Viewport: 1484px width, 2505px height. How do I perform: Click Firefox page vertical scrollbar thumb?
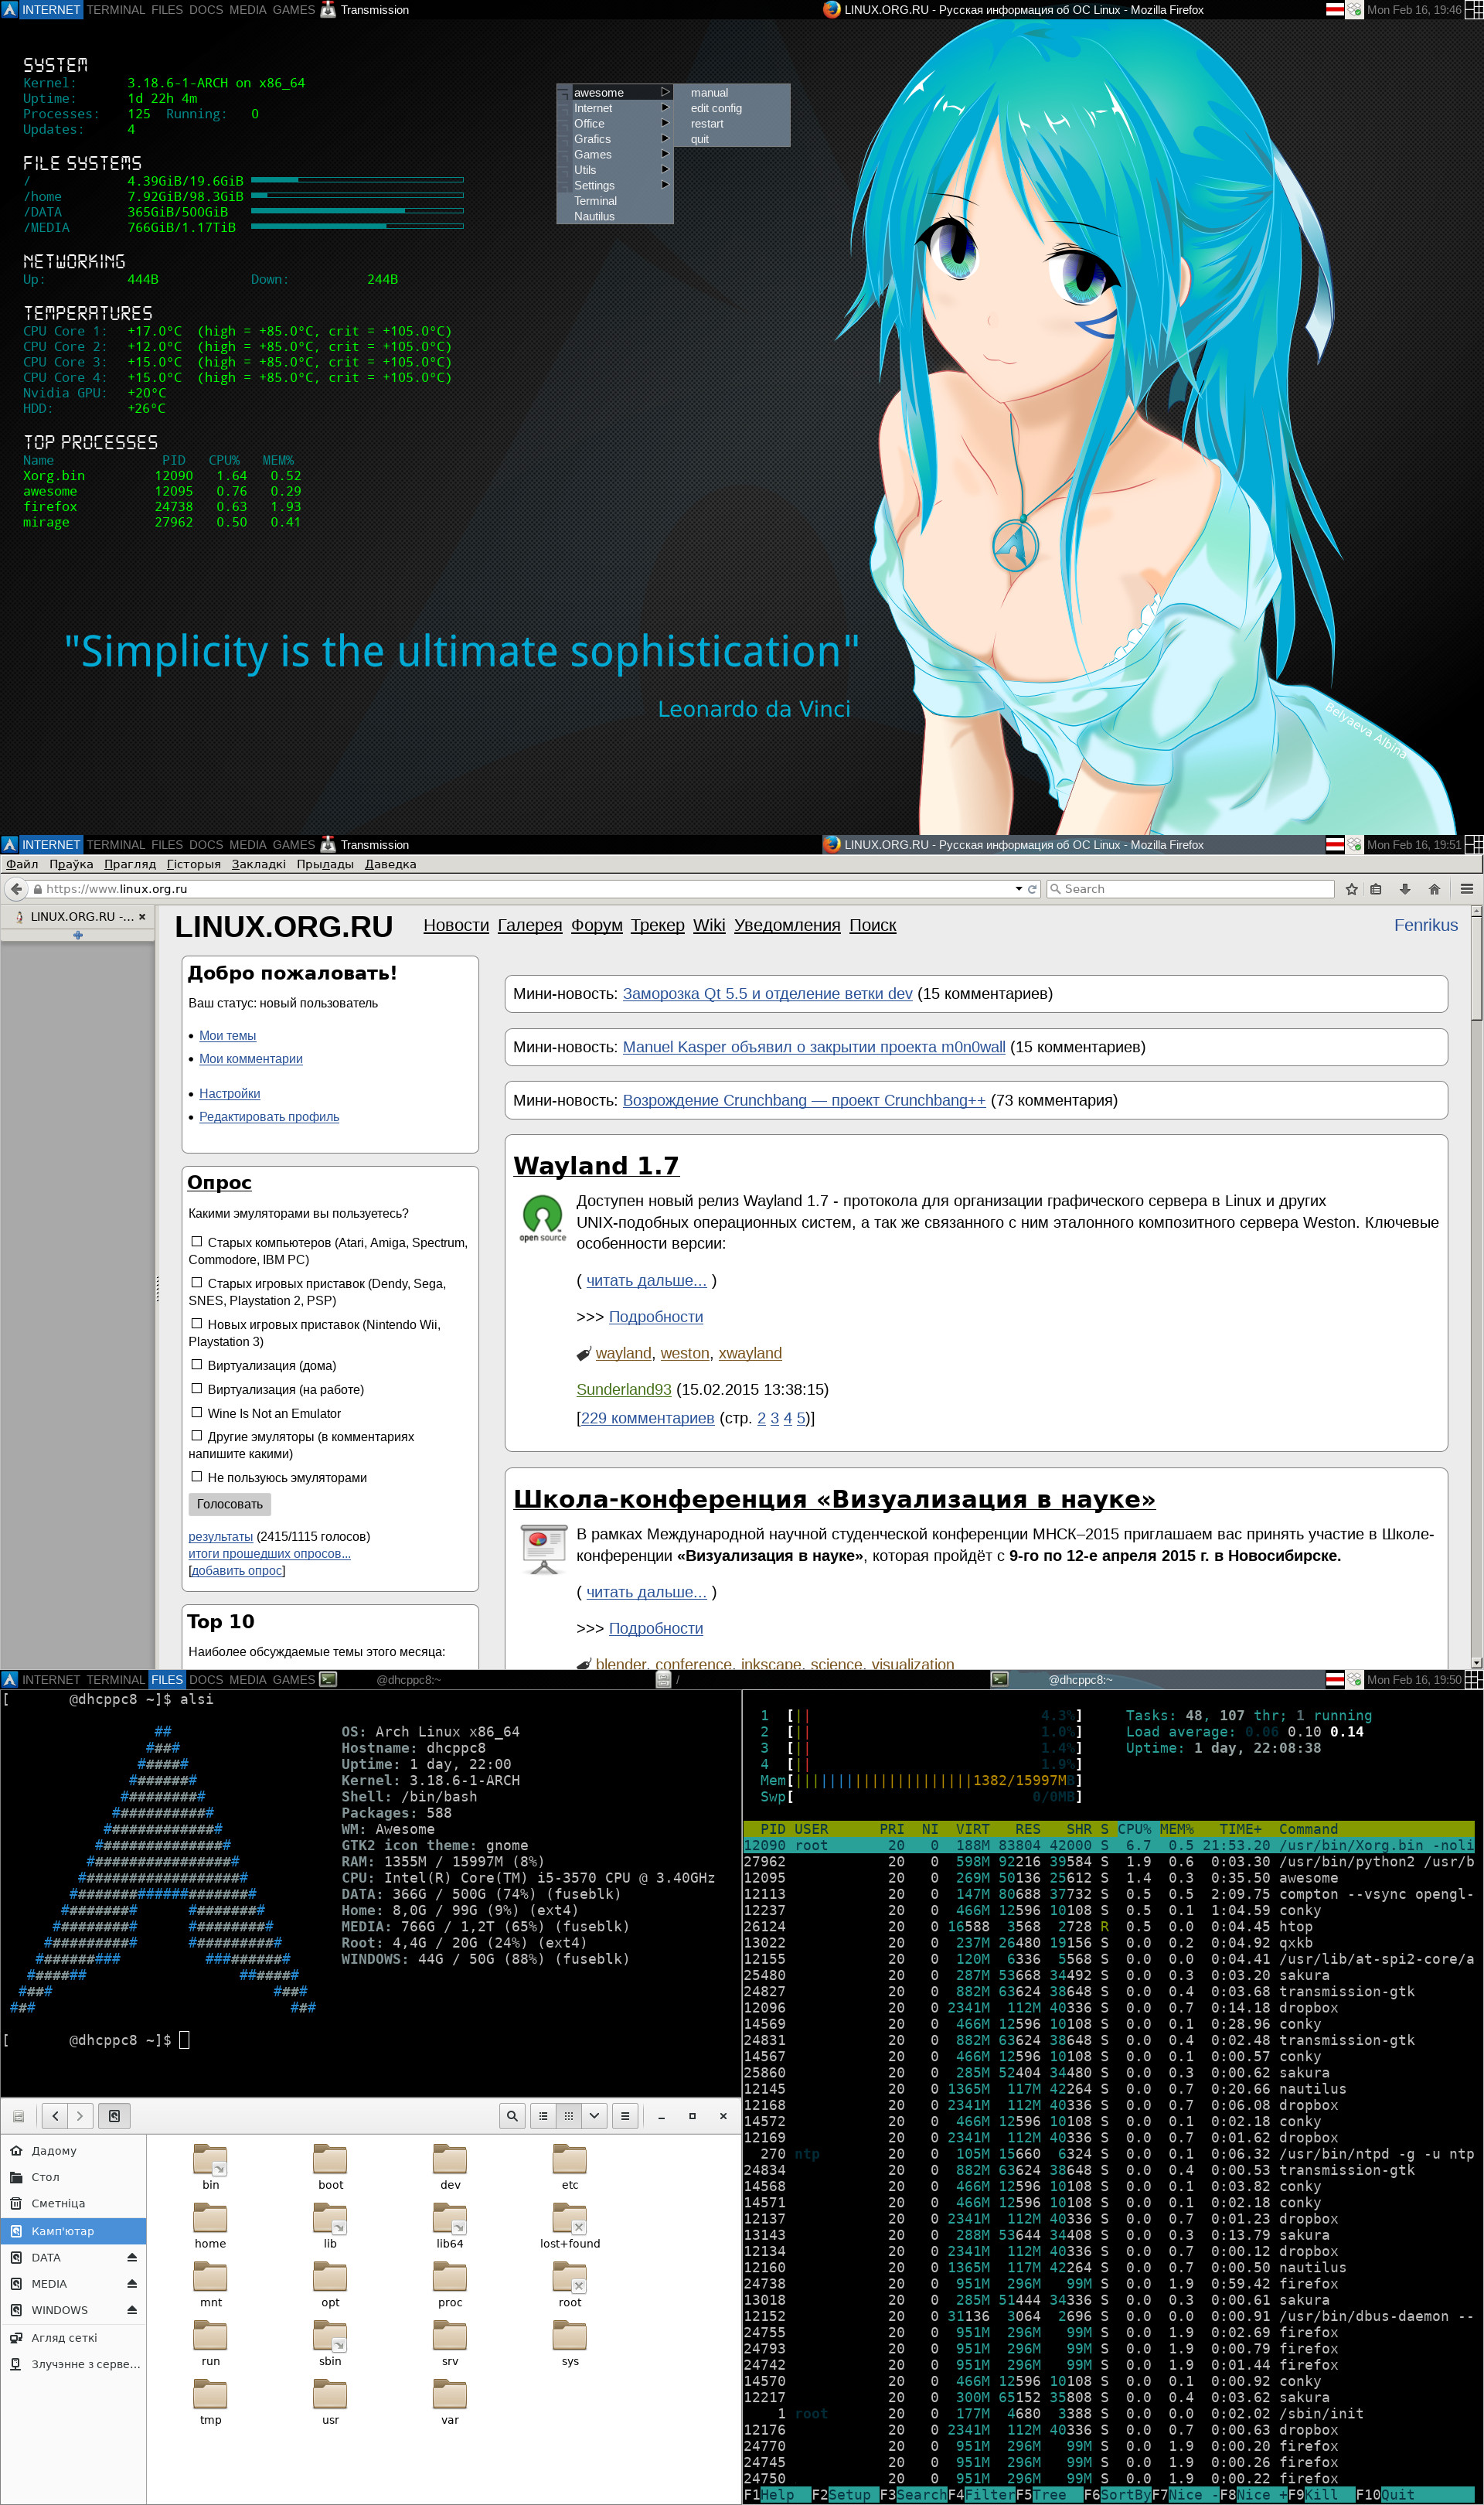tap(1476, 969)
